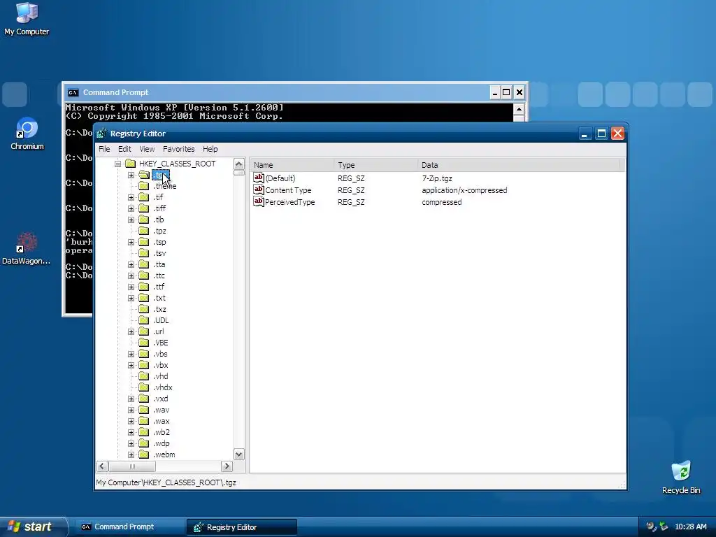Minimize the Command Prompt window
The width and height of the screenshot is (716, 537).
point(494,93)
